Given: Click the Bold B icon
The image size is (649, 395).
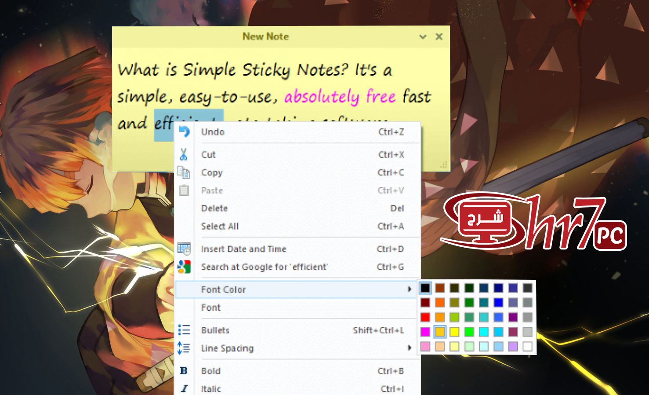Looking at the screenshot, I should click(184, 371).
